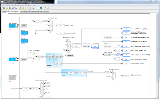Open the PLLI2S /R divider dropdown
Viewport: 160px width, 100px height.
pyautogui.click(x=81, y=73)
